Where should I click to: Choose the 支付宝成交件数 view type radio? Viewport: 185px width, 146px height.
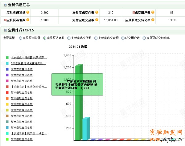point(69,38)
